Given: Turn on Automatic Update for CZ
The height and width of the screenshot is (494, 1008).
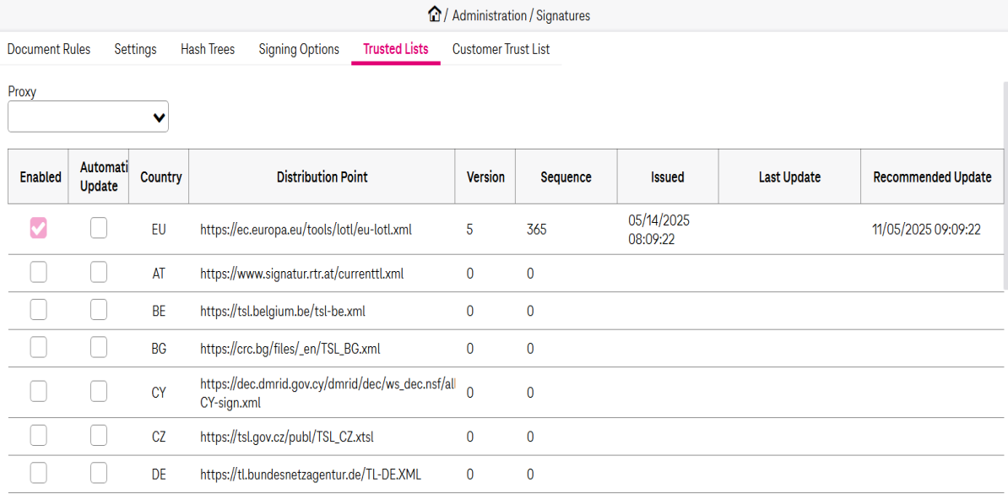Looking at the screenshot, I should pyautogui.click(x=99, y=436).
